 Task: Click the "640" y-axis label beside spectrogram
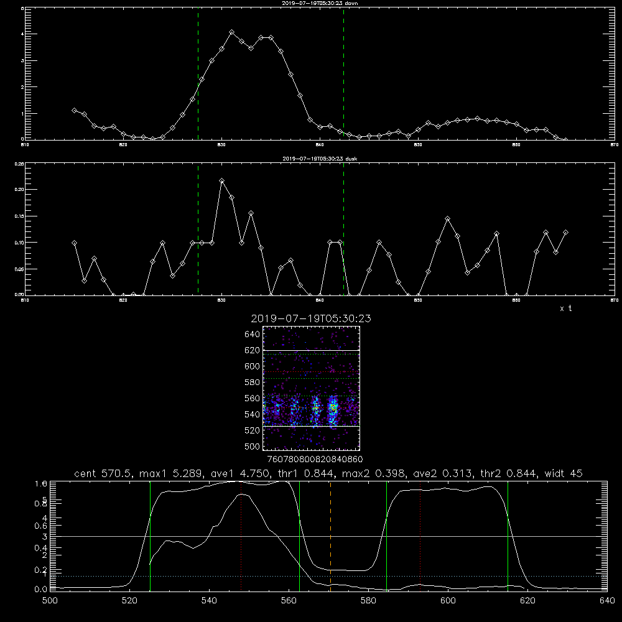pyautogui.click(x=253, y=335)
